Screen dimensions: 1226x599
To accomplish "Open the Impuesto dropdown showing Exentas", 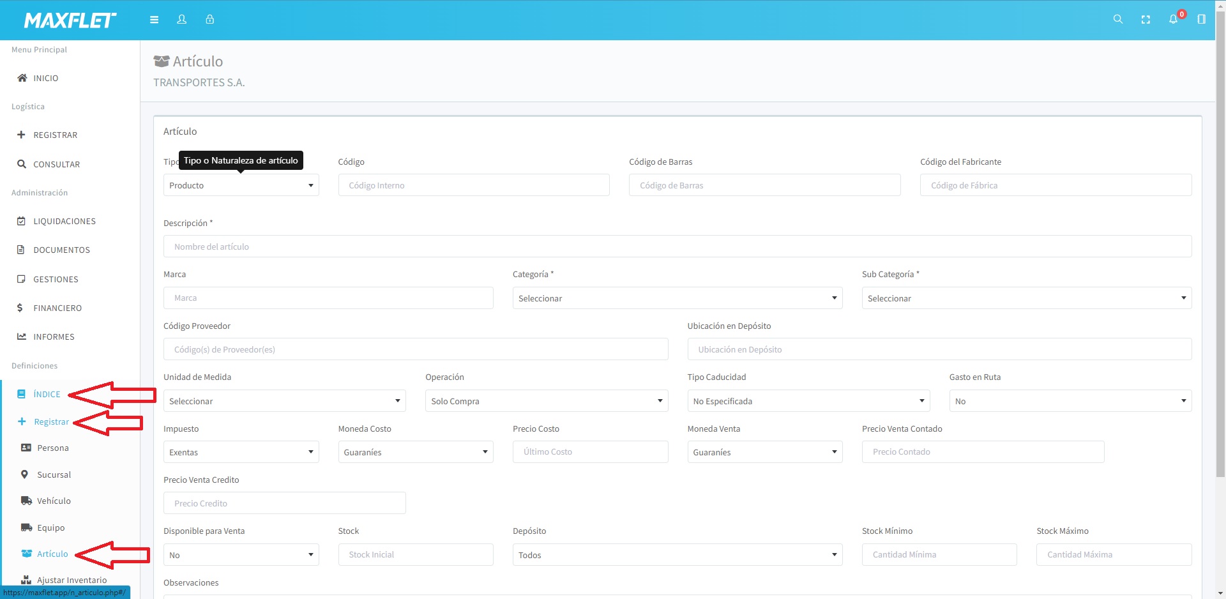I will (x=241, y=452).
